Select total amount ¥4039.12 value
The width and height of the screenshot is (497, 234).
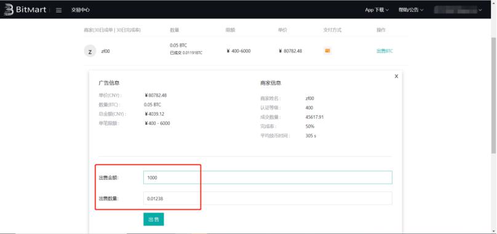pyautogui.click(x=154, y=114)
